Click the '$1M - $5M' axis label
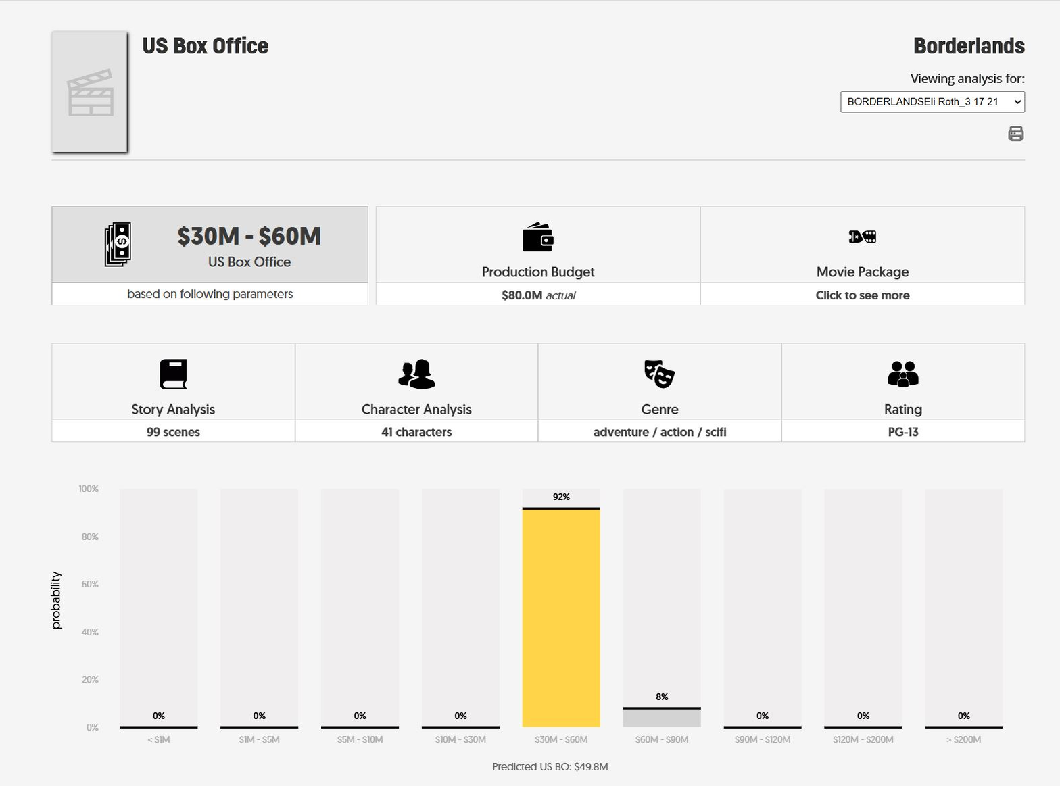 click(260, 739)
